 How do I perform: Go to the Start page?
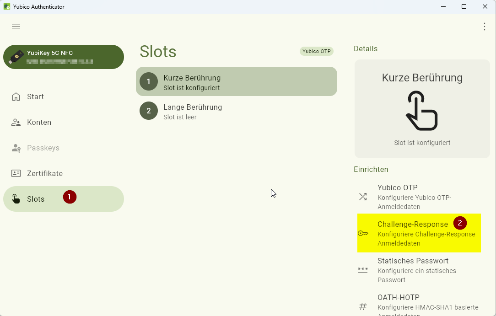click(64, 96)
